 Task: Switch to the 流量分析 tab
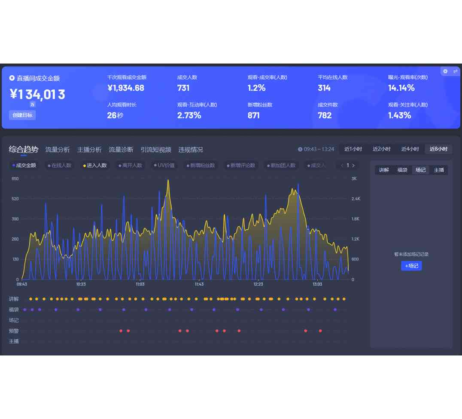[x=58, y=149]
